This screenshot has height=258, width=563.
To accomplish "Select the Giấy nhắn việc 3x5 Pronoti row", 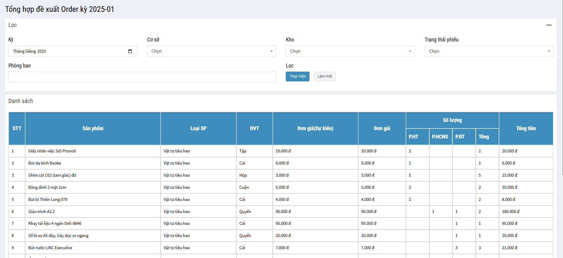I will click(52, 151).
